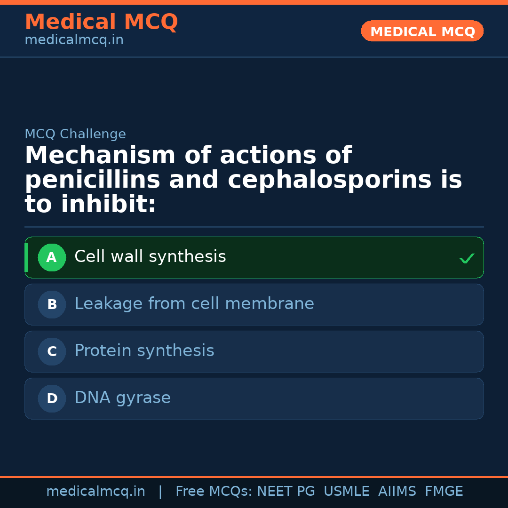Select the "DNA gyrase" answer option
Viewport: 508px width, 508px height.
122,398
